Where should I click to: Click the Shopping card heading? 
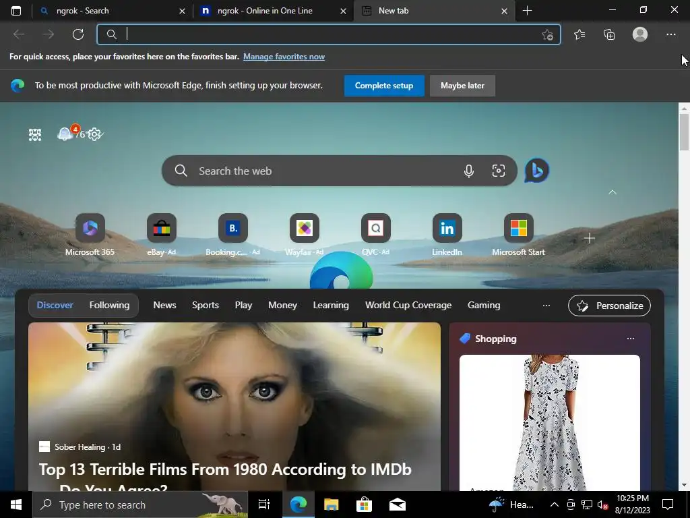click(495, 339)
